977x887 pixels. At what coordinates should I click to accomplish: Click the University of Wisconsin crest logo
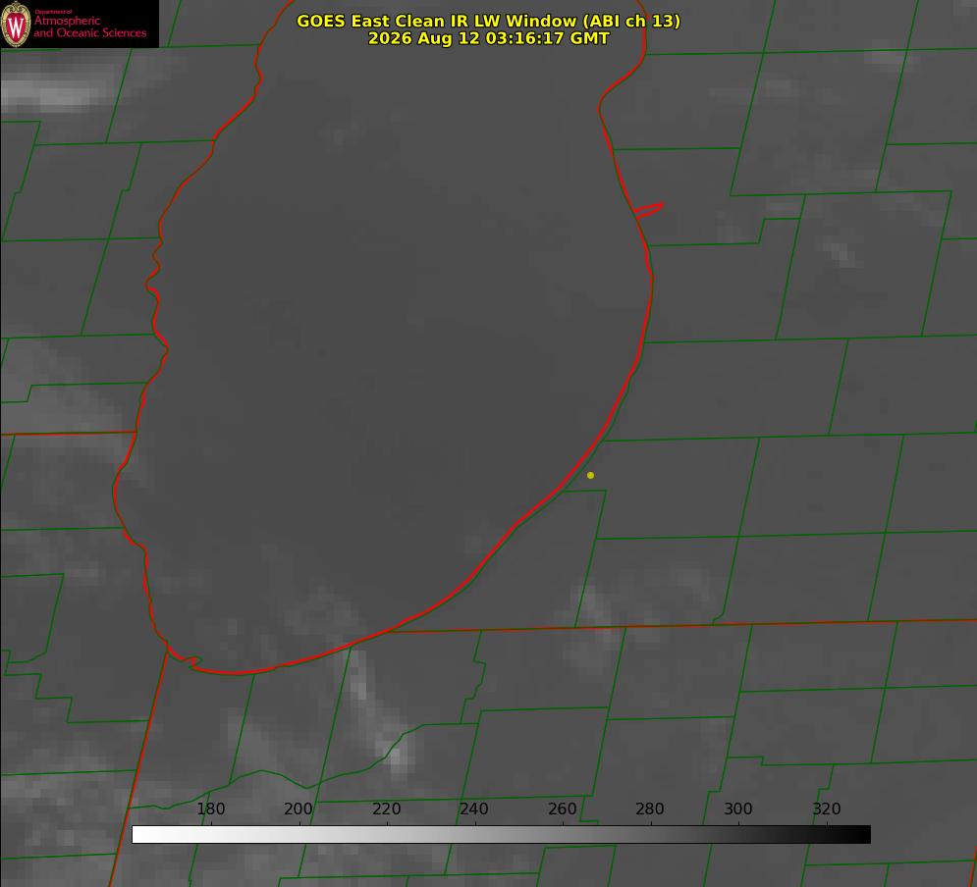(x=16, y=24)
